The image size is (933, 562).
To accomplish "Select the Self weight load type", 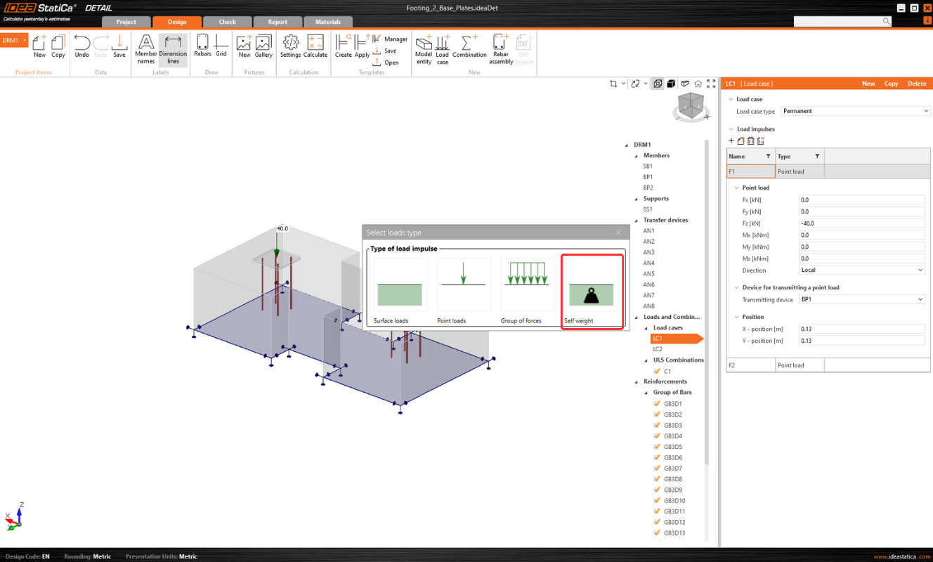I will pyautogui.click(x=592, y=292).
